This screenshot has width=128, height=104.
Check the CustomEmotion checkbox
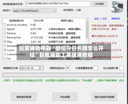5,54
